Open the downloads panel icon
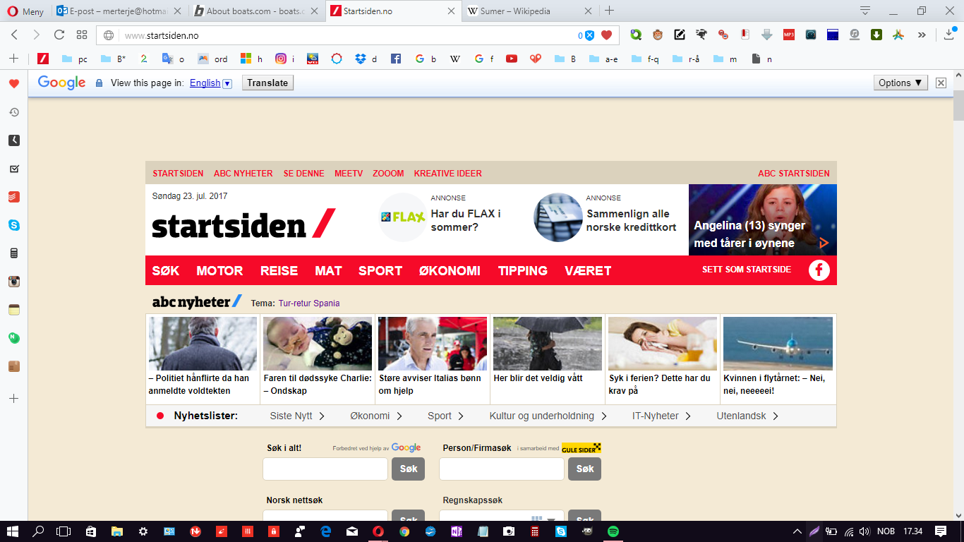The height and width of the screenshot is (542, 964). (950, 35)
